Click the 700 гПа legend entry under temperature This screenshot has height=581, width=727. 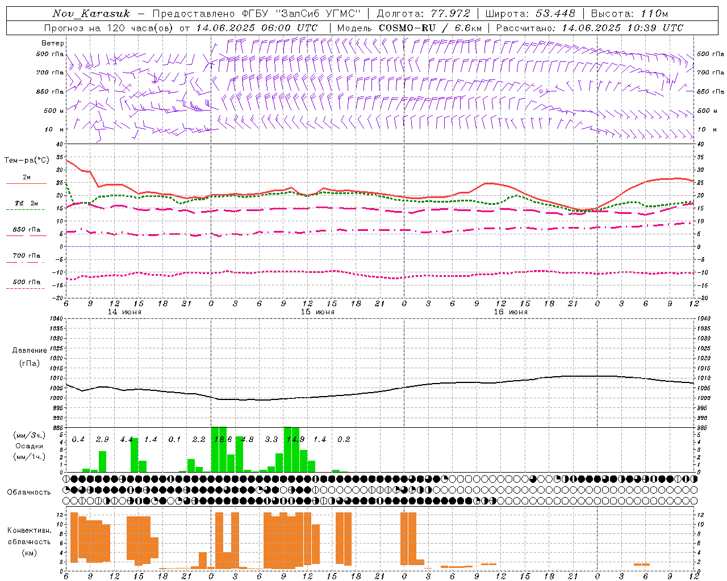(x=27, y=256)
